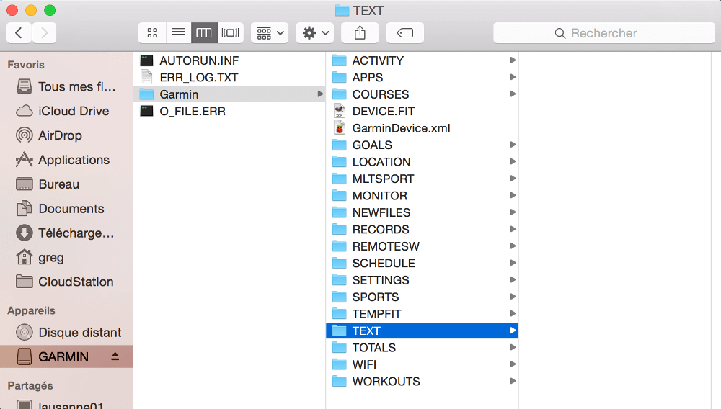721x409 pixels.
Task: Open the gear action menu
Action: [x=315, y=33]
